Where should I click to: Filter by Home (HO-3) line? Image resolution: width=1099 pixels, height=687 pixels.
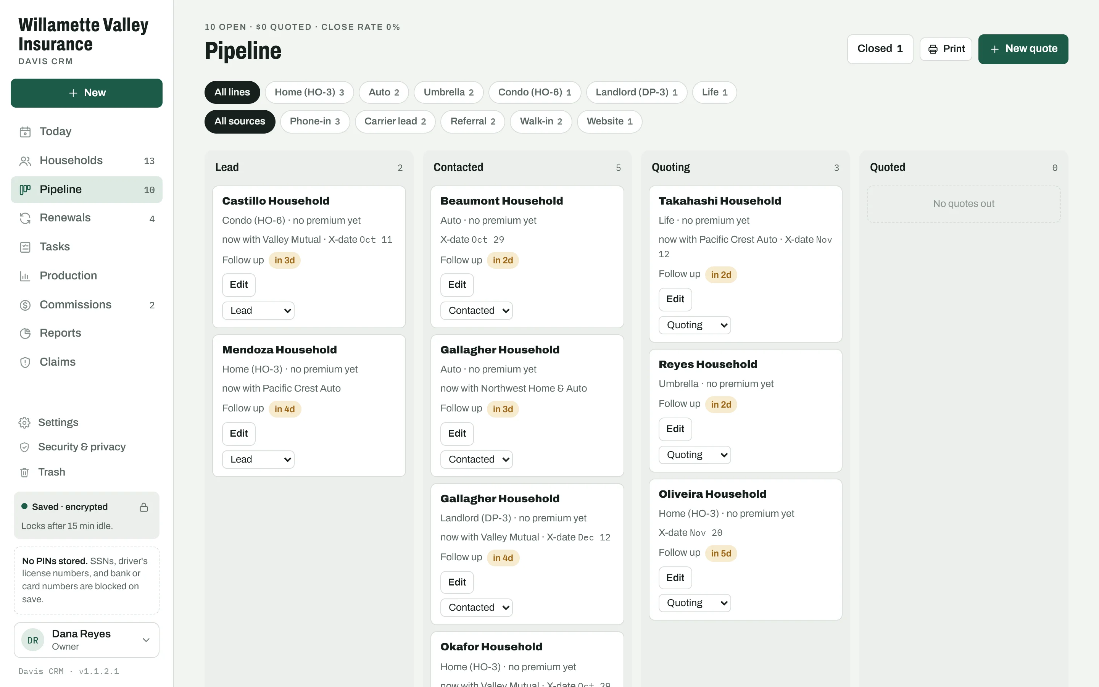tap(309, 92)
